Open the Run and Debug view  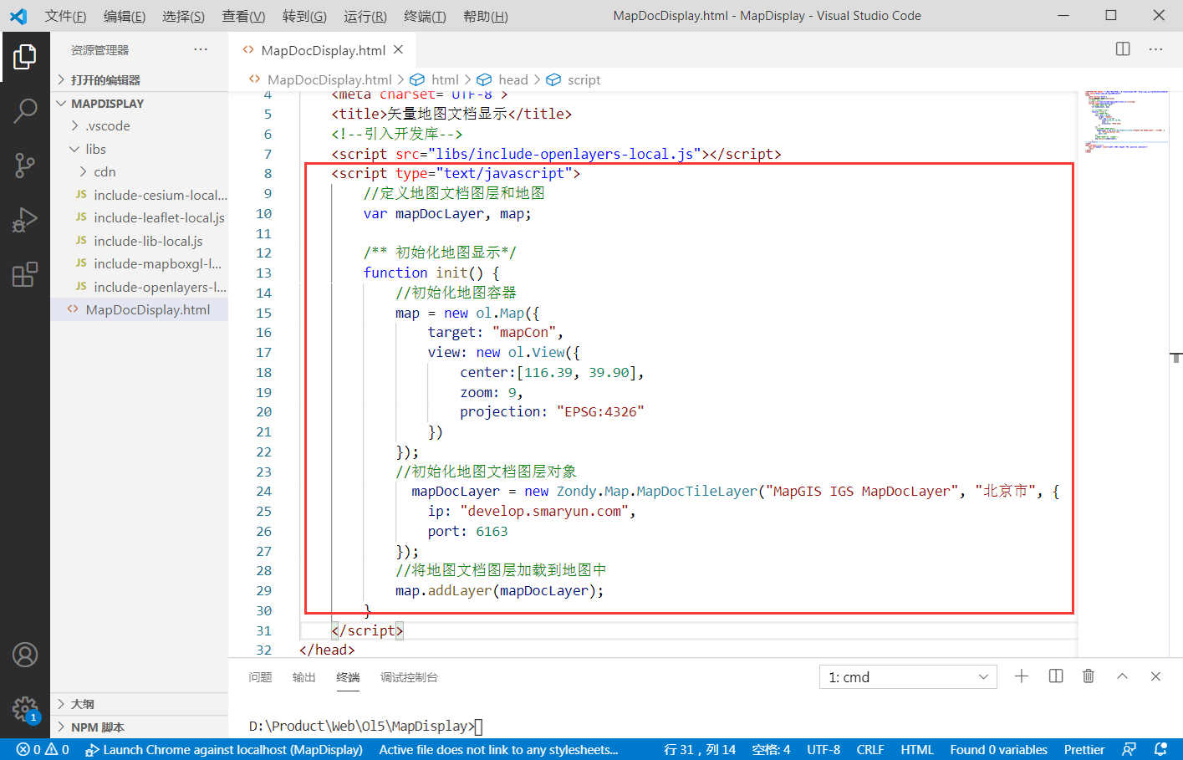click(25, 219)
